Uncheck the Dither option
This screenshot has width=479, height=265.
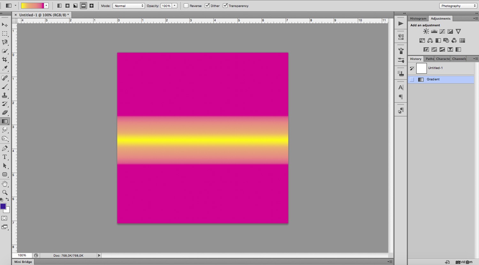pos(207,5)
